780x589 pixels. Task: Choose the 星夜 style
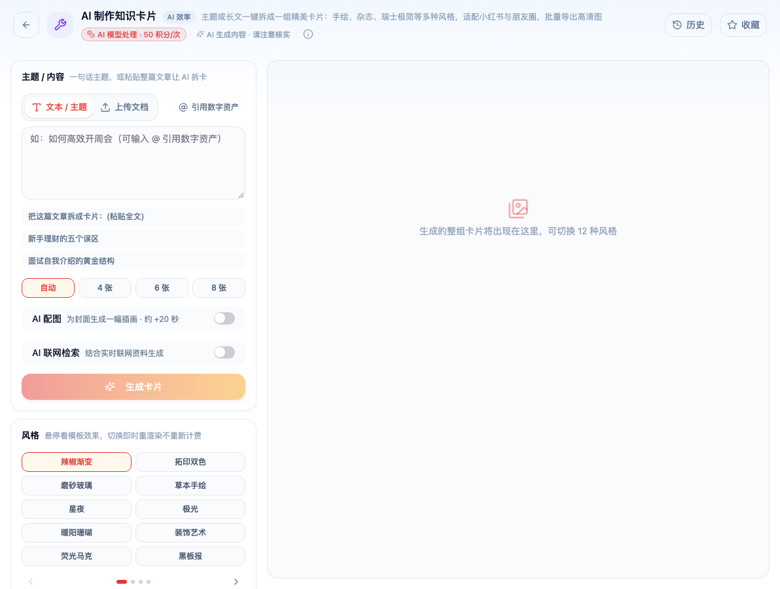(77, 509)
